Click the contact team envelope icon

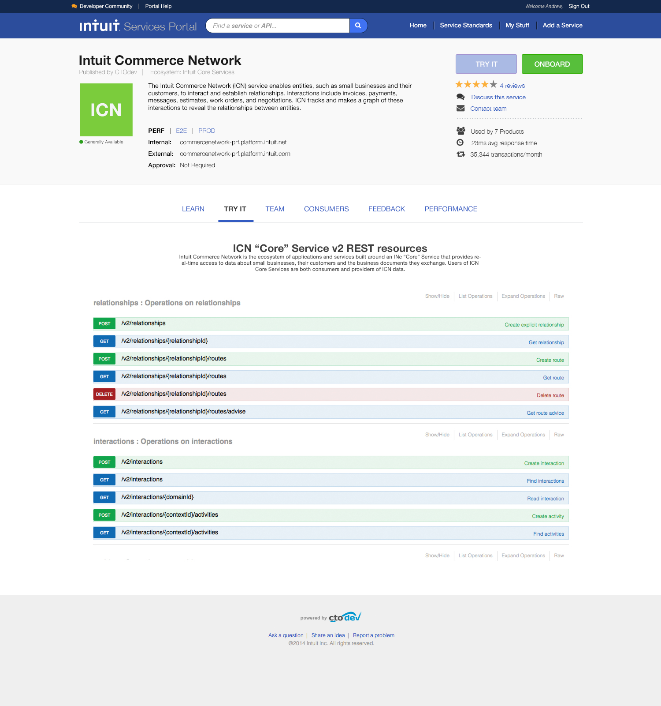[x=460, y=109]
